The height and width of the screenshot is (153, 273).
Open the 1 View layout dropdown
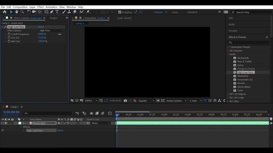tap(195, 101)
